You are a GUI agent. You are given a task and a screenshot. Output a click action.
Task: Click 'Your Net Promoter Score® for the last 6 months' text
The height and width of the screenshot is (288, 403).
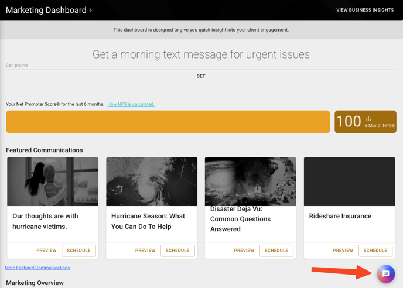point(55,104)
